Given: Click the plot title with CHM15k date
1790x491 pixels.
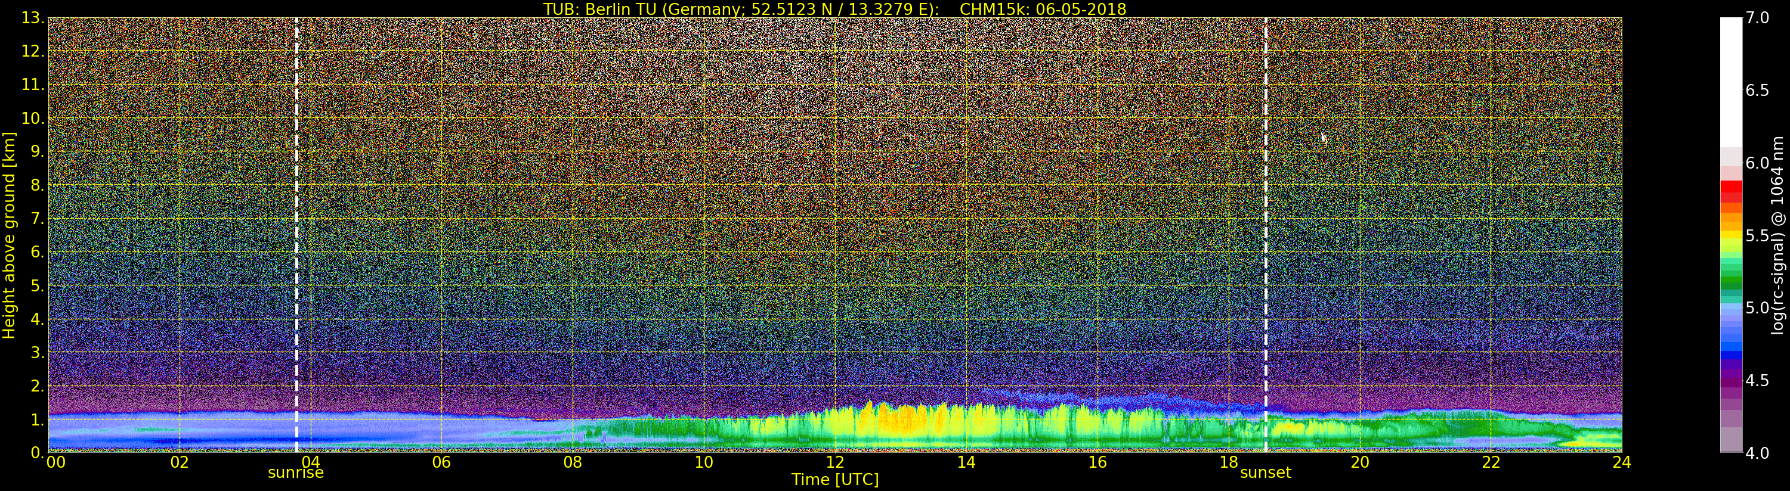Looking at the screenshot, I should (834, 9).
